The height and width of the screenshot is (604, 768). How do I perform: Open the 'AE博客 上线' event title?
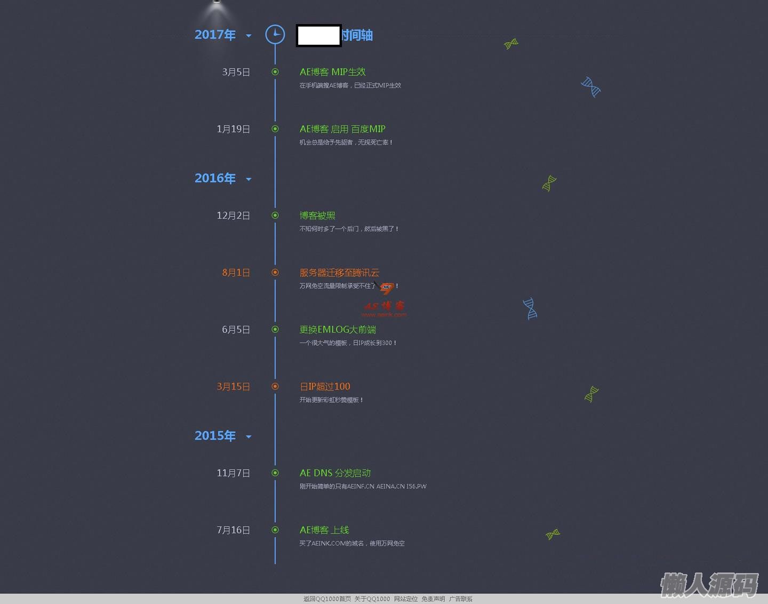coord(324,530)
